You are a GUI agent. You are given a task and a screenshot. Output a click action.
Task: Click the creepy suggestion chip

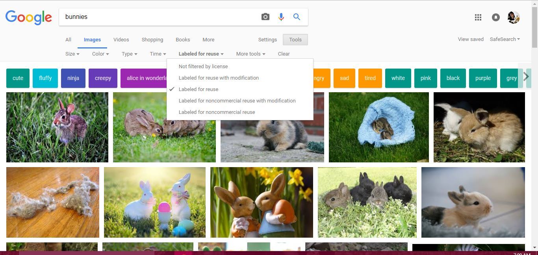pos(103,78)
